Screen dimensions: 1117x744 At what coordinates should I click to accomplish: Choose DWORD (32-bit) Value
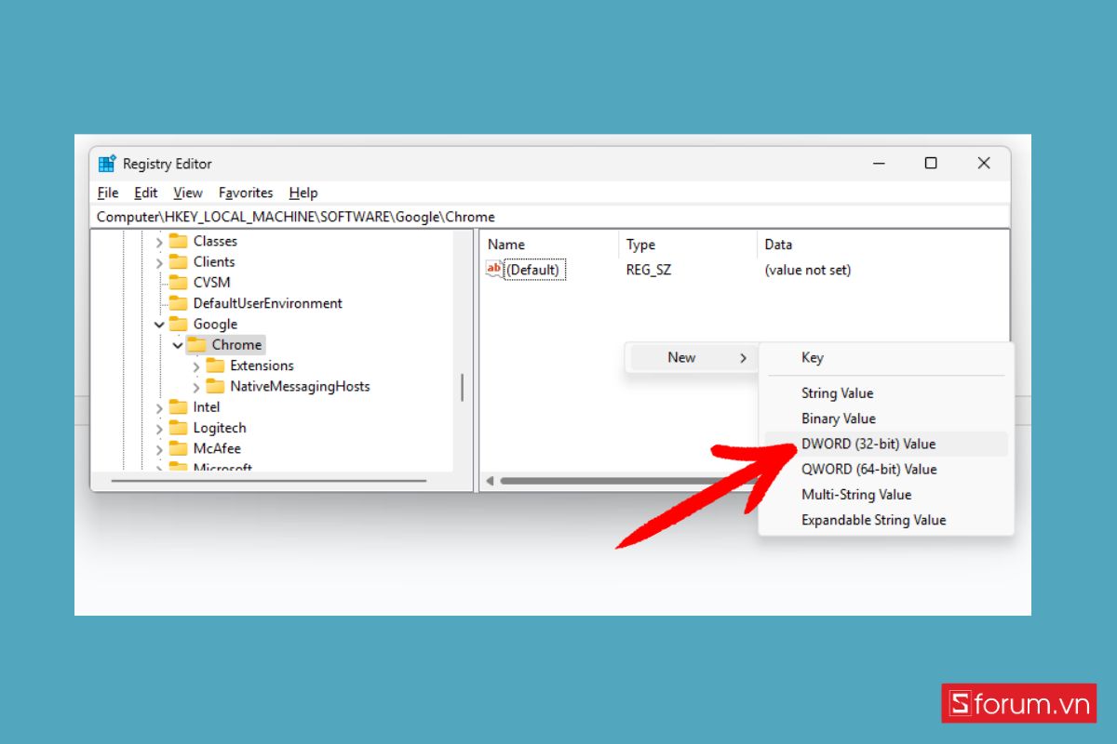pyautogui.click(x=885, y=444)
